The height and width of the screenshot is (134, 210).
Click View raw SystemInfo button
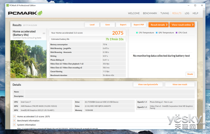(x=148, y=84)
